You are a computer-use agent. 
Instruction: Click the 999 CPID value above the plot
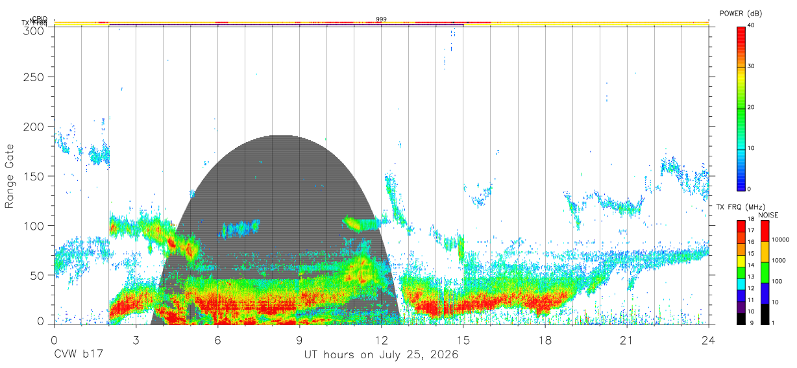tap(381, 19)
